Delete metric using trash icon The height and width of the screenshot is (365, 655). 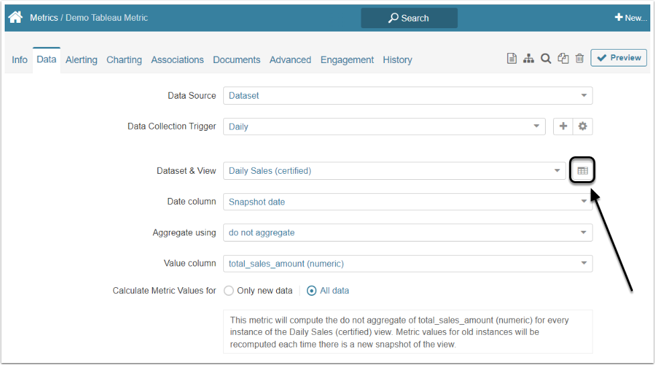click(580, 59)
